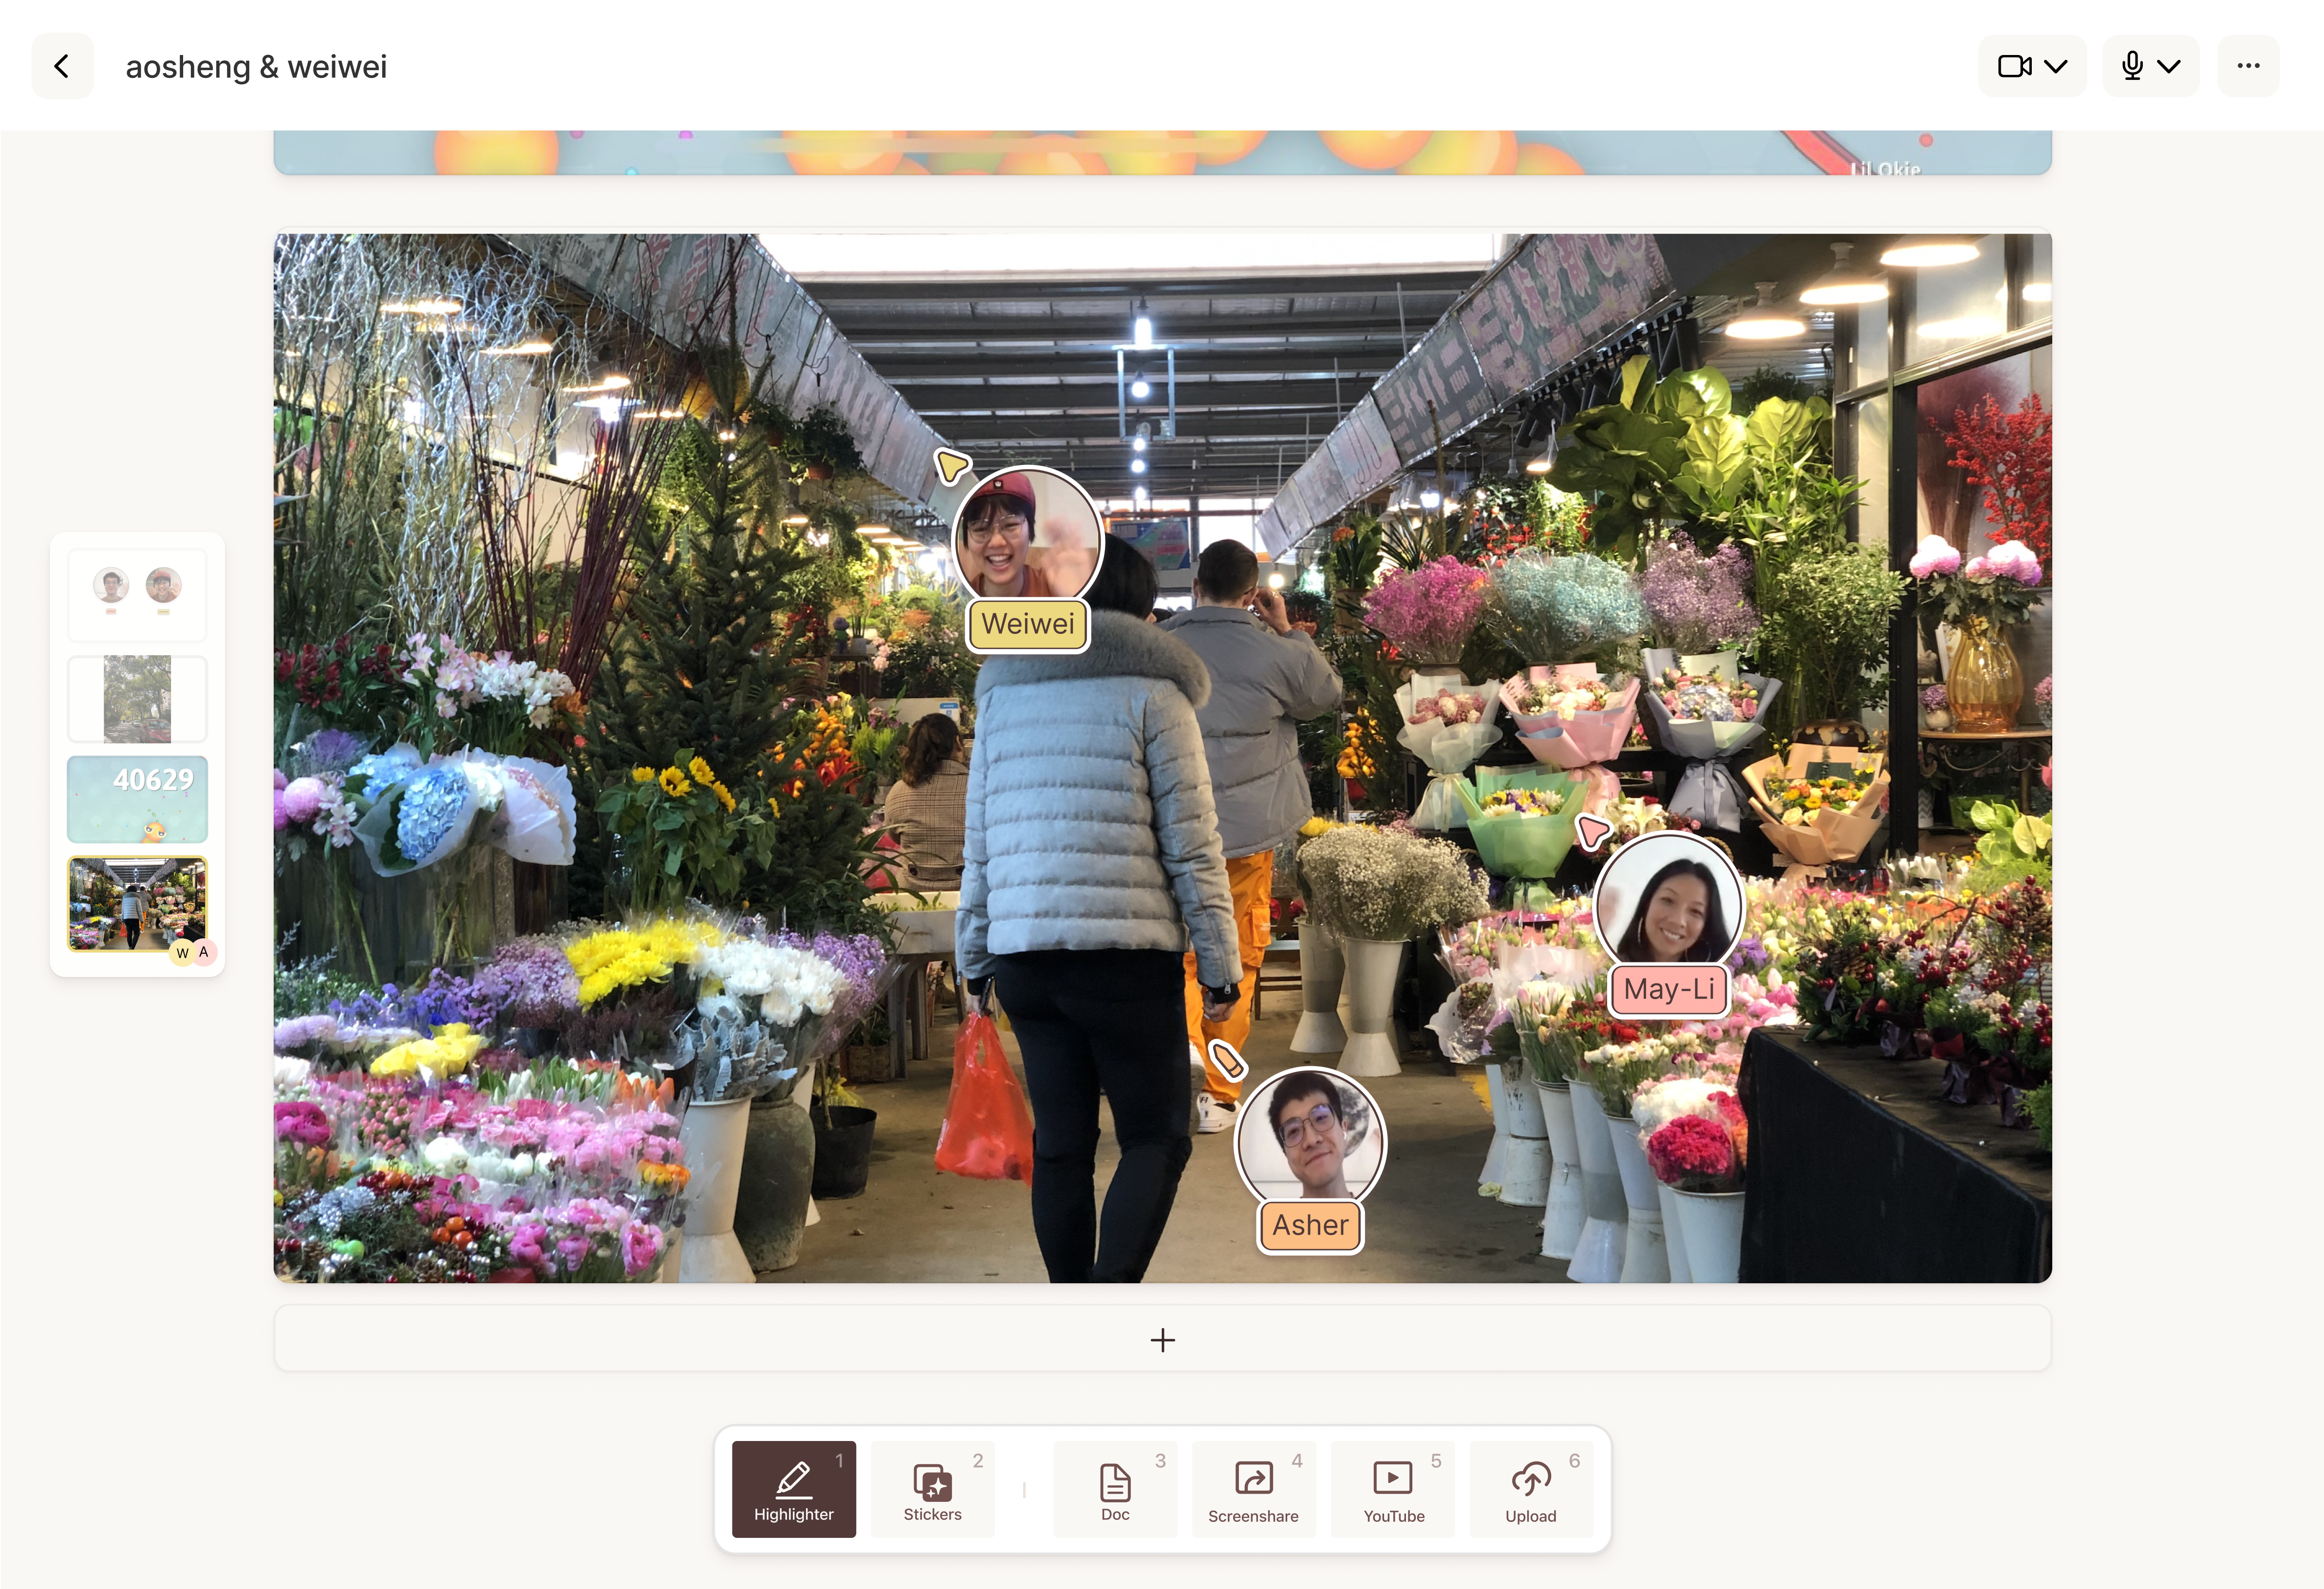Viewport: 2324px width, 1589px height.
Task: Open the Stickers panel
Action: coord(932,1488)
